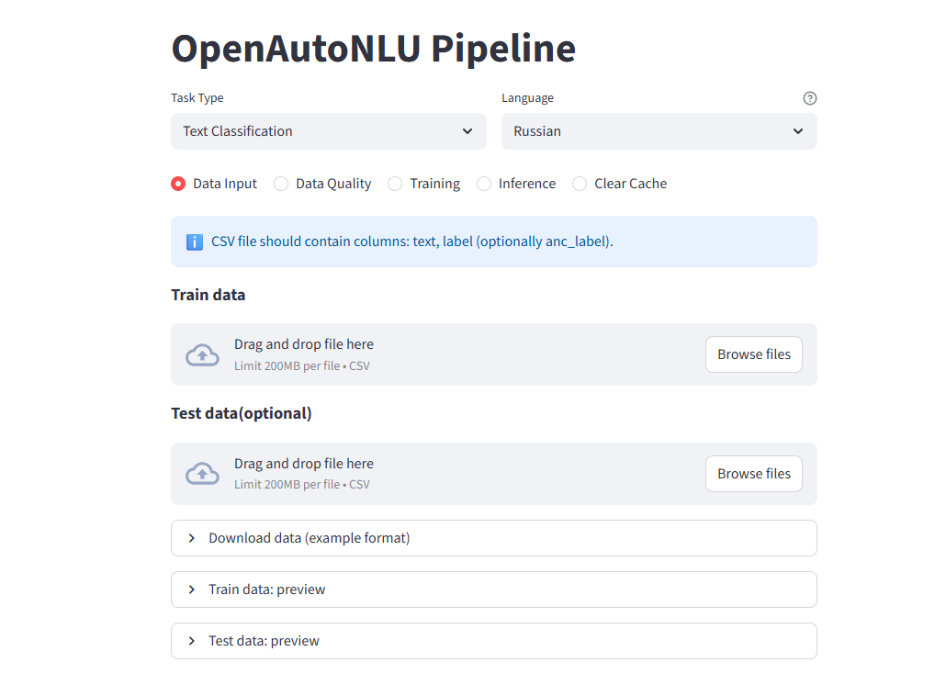Click the info icon in the blue banner
This screenshot has height=685, width=946.
[x=194, y=241]
